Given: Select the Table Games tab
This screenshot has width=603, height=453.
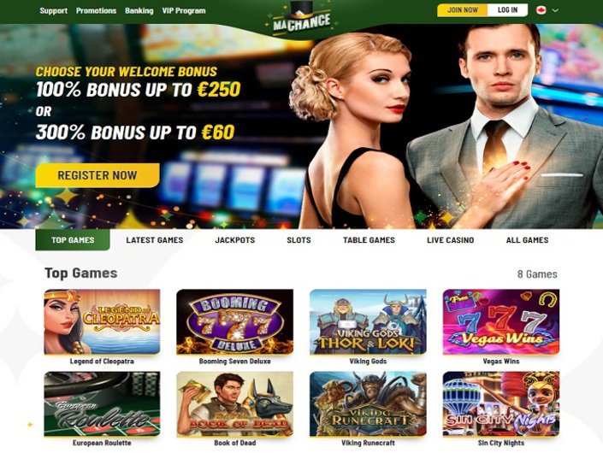Looking at the screenshot, I should [369, 240].
